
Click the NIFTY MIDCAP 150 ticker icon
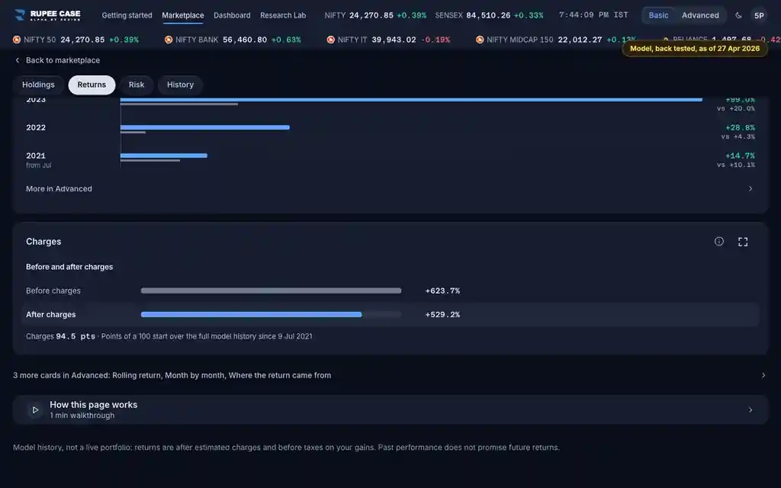[x=480, y=40]
